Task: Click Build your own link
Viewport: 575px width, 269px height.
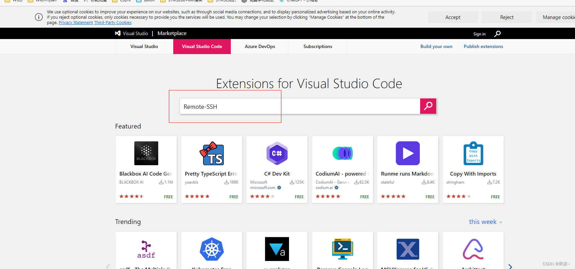Action: coord(436,46)
